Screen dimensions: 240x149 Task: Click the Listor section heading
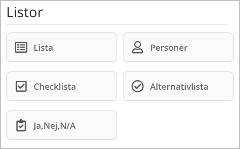pyautogui.click(x=25, y=12)
